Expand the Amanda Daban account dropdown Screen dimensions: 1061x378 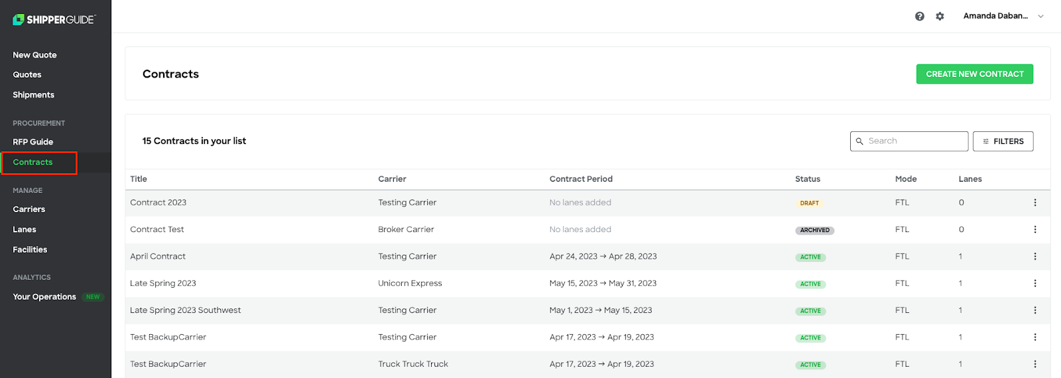coord(1003,16)
